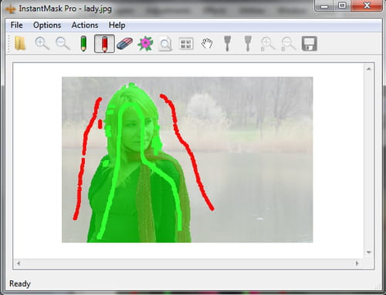386x295 pixels.
Task: Open the Actions menu
Action: click(x=85, y=25)
